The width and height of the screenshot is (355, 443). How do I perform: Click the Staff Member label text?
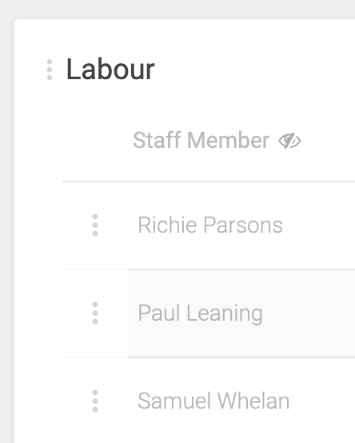click(x=201, y=140)
